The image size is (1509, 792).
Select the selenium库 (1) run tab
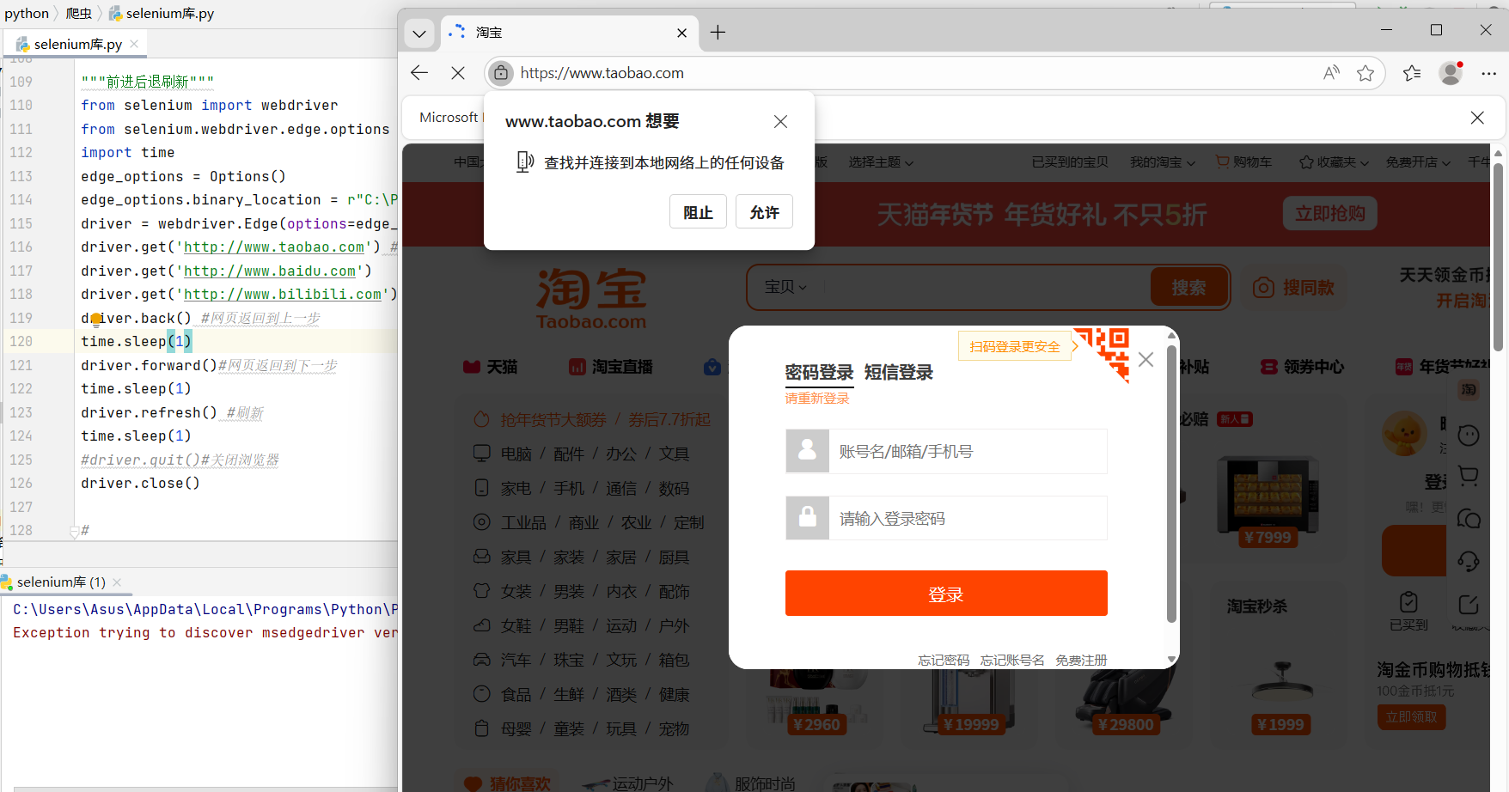[x=60, y=582]
